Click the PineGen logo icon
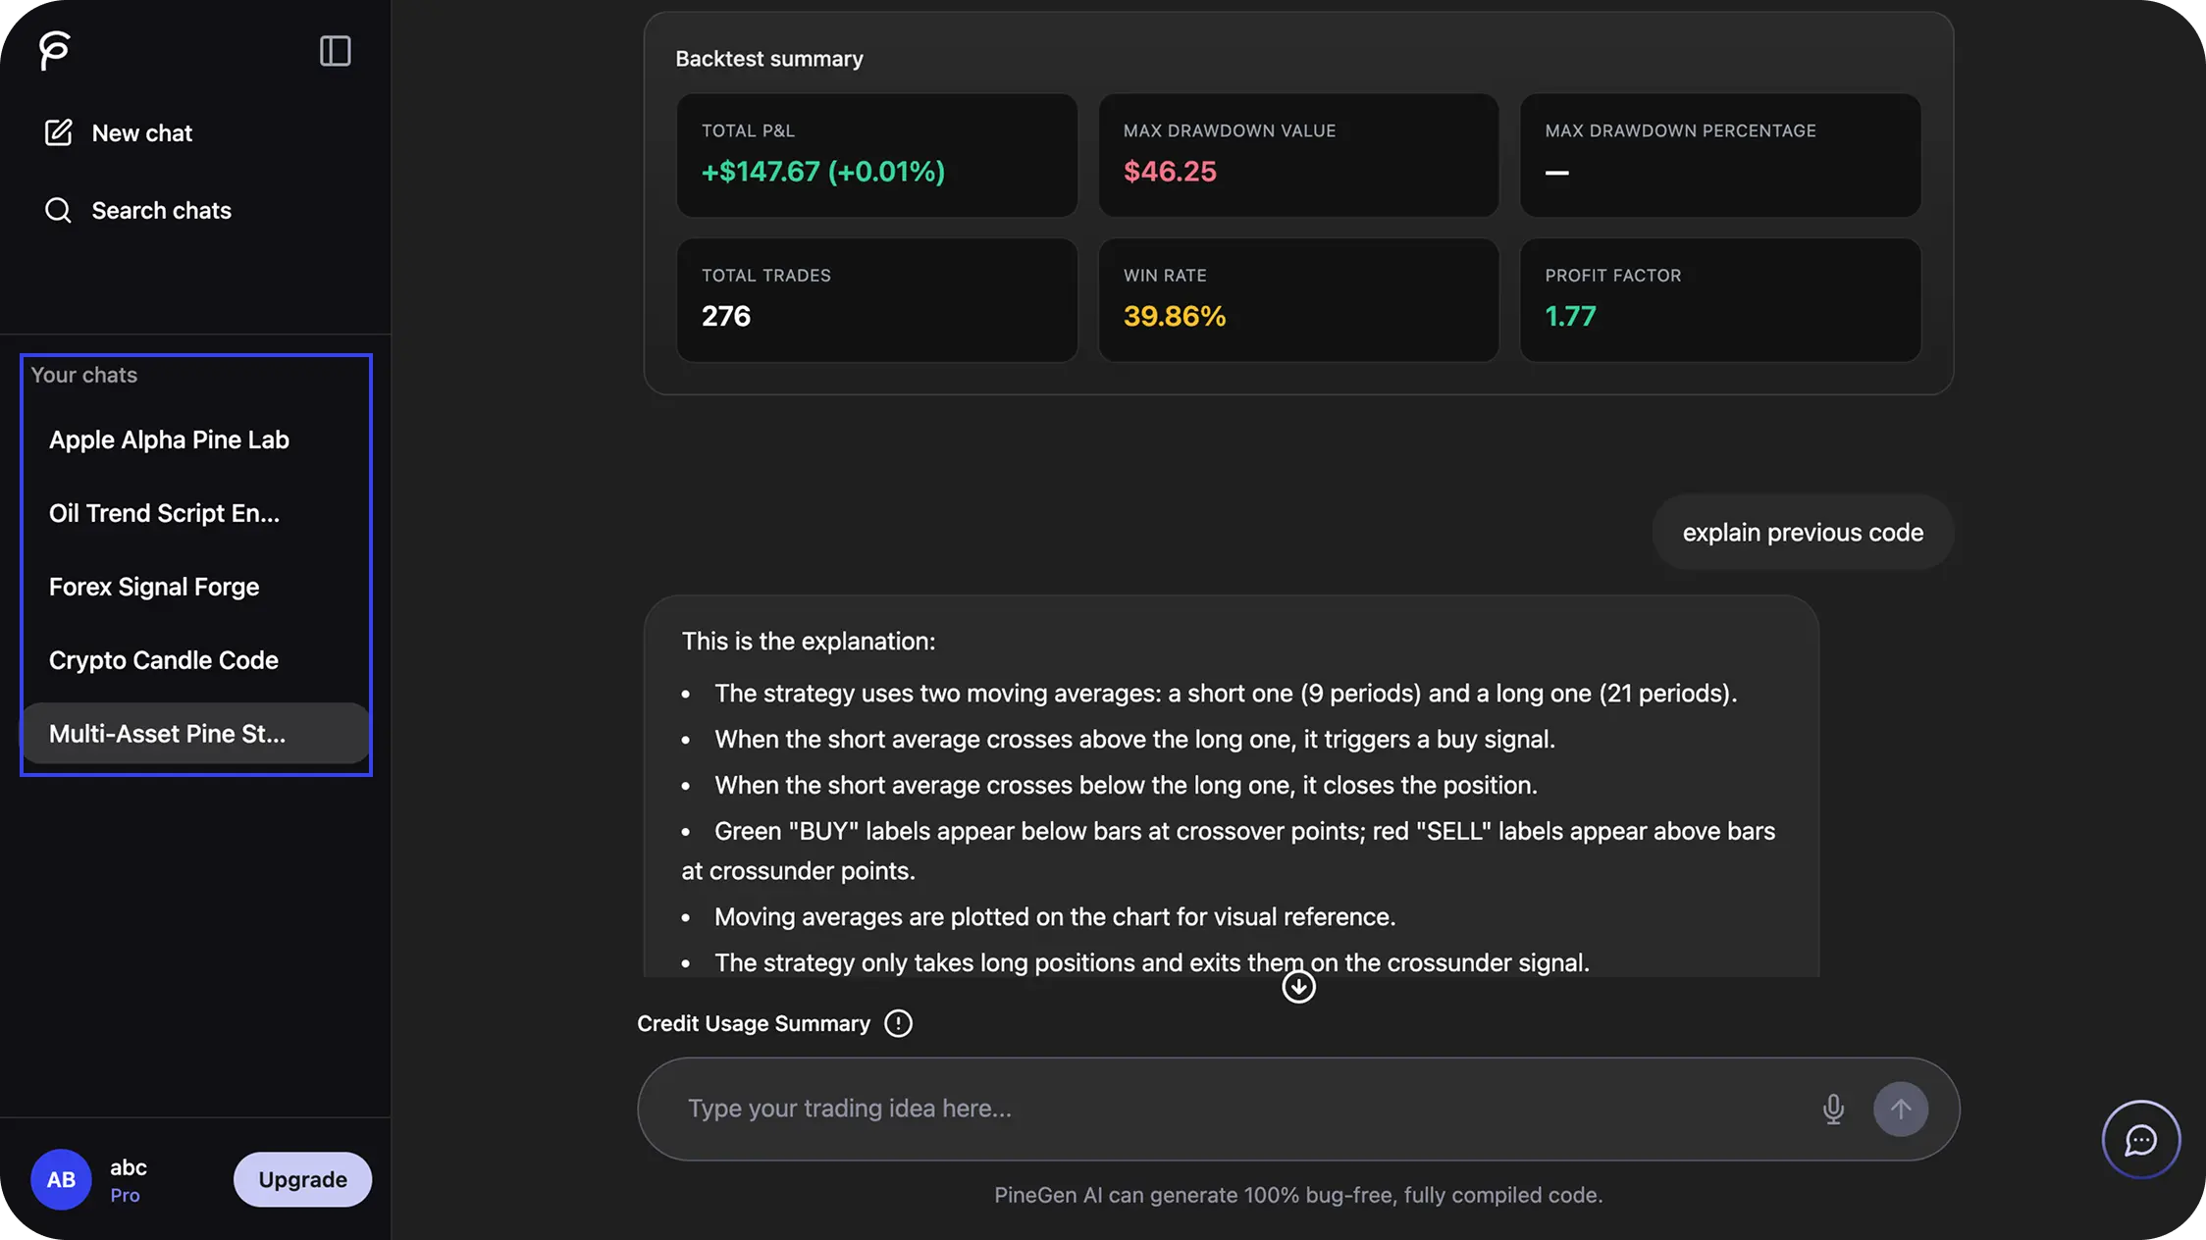Viewport: 2206px width, 1240px height. pyautogui.click(x=55, y=50)
